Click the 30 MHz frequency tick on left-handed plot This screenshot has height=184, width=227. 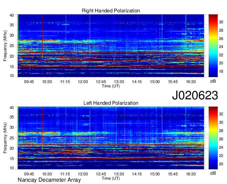click(12, 127)
